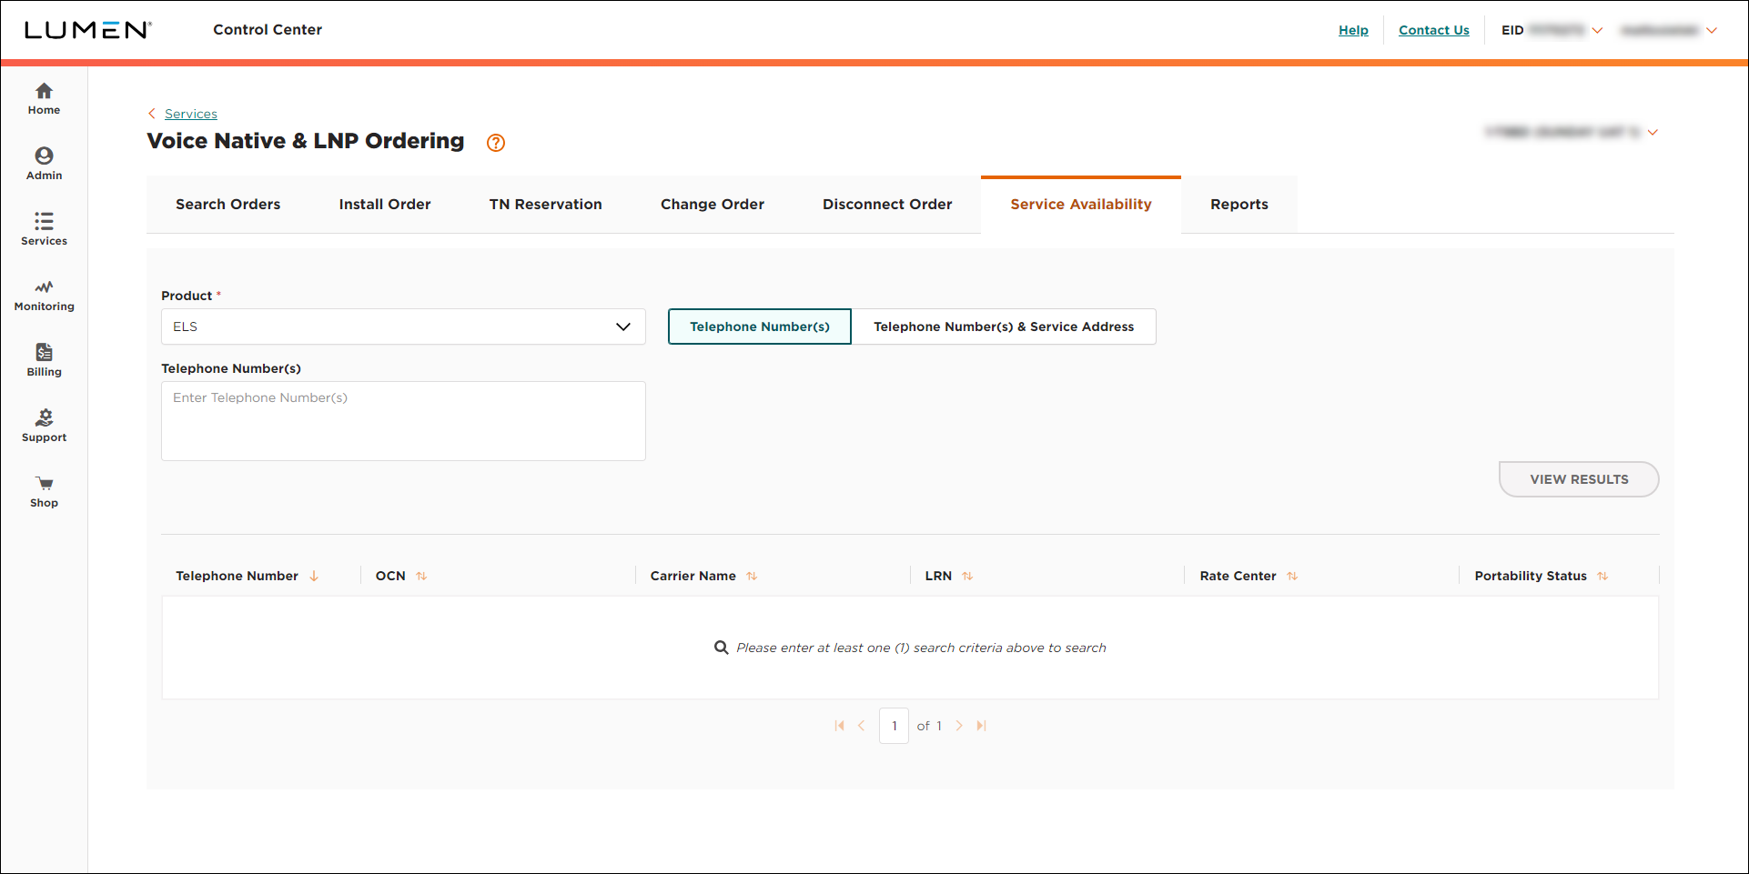This screenshot has width=1749, height=874.
Task: Sort the Portability Status column
Action: click(1602, 576)
